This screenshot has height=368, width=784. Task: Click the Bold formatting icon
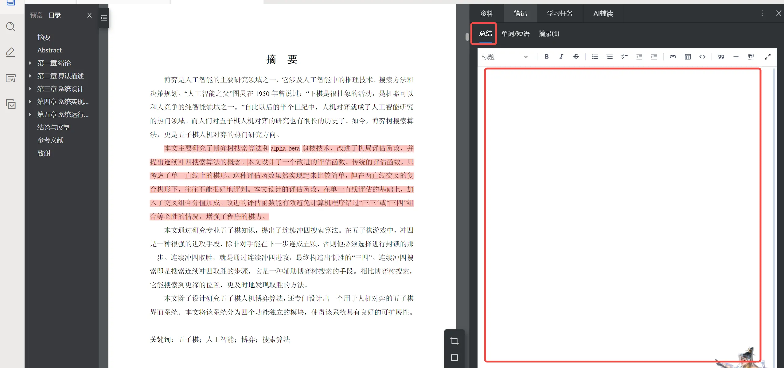coord(547,57)
